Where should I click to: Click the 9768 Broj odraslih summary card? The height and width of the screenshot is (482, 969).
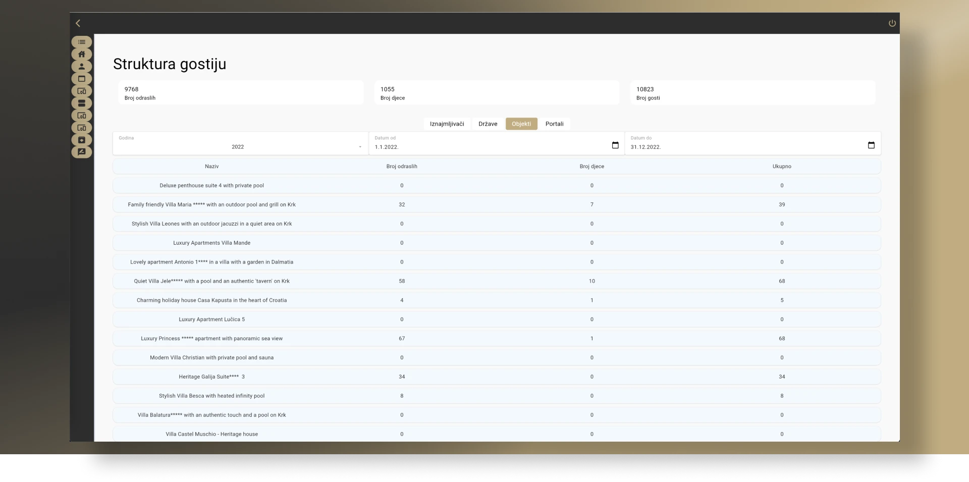point(241,93)
